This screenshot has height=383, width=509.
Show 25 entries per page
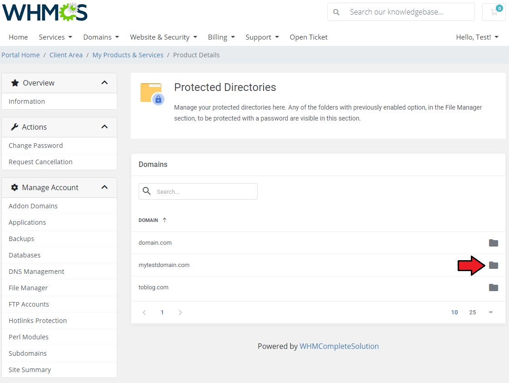point(472,312)
